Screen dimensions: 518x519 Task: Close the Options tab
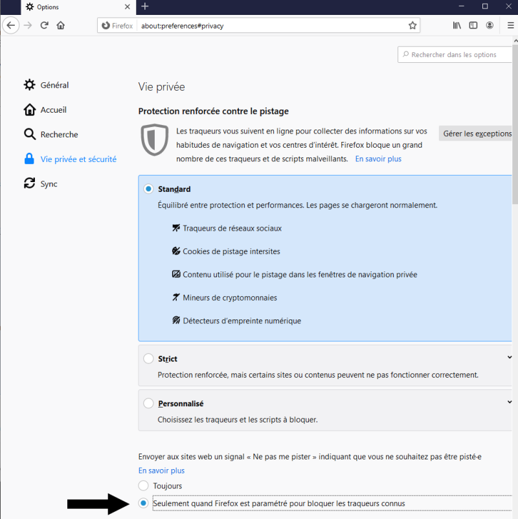point(128,6)
